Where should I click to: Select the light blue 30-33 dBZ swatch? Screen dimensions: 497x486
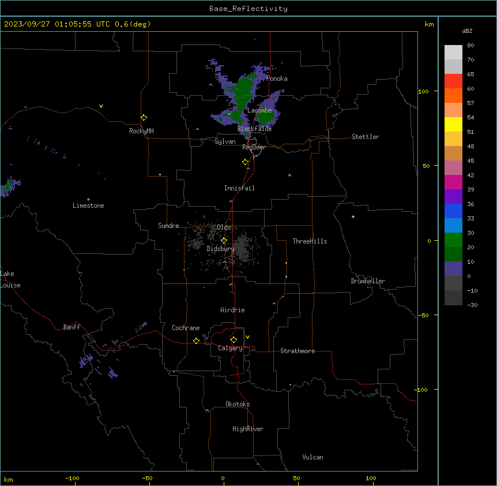coord(453,226)
